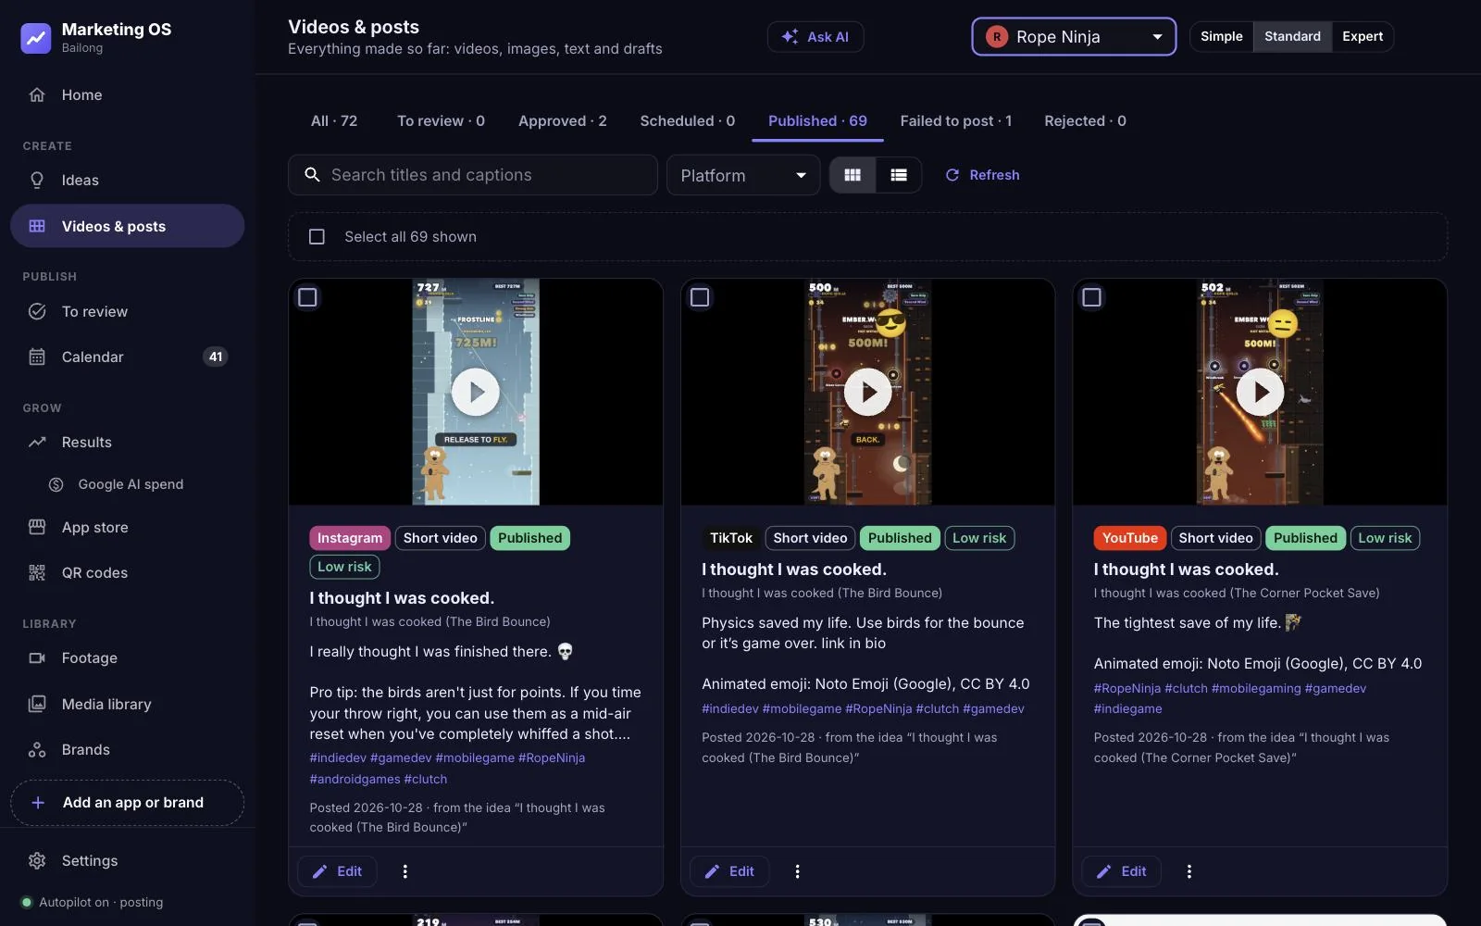Play the Instagram video thumbnail
Image resolution: width=1481 pixels, height=926 pixels.
click(476, 392)
